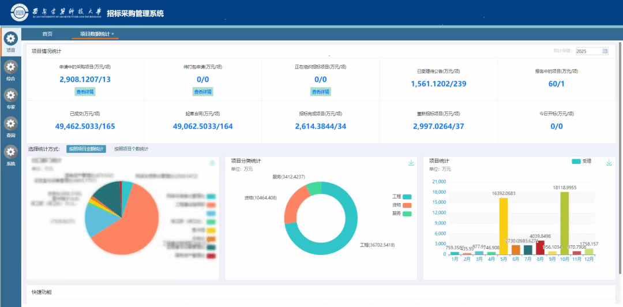The height and width of the screenshot is (307, 623).
Task: Switch to the 首页 tab
Action: coord(47,34)
